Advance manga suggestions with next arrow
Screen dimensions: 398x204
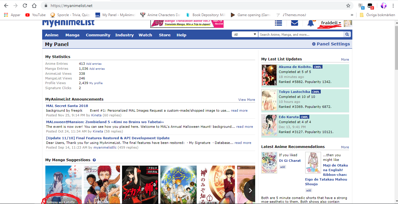[x=250, y=191]
